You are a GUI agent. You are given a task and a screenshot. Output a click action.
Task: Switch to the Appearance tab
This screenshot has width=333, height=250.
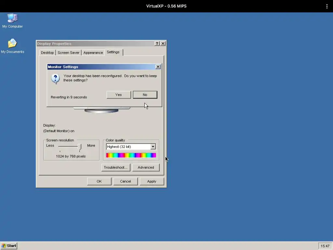(93, 53)
